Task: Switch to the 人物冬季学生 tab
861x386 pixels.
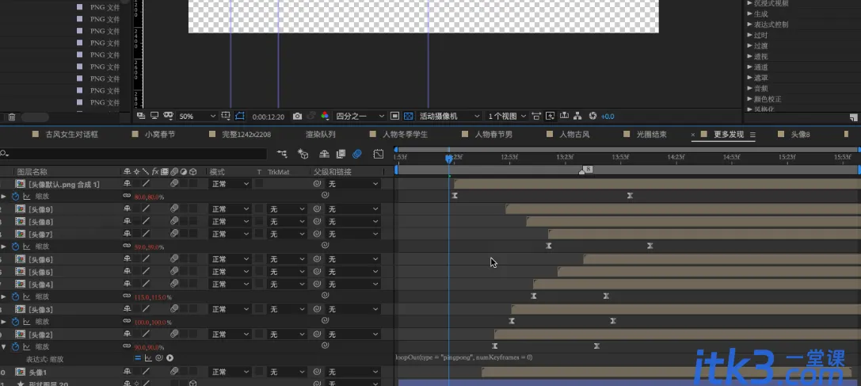Action: 406,134
